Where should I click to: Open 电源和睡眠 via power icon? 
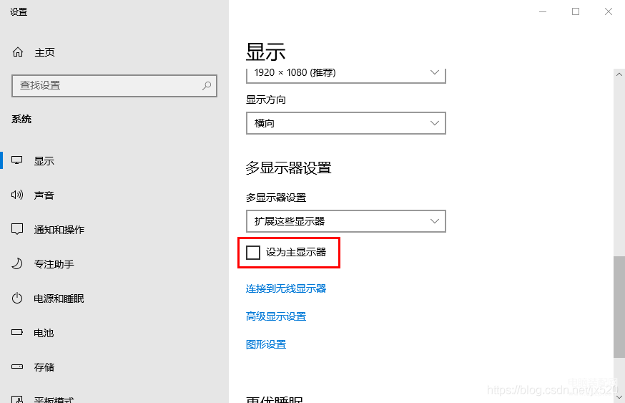pos(16,298)
